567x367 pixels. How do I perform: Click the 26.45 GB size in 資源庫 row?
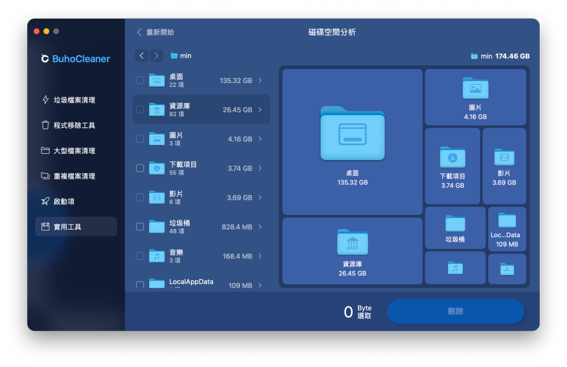237,109
